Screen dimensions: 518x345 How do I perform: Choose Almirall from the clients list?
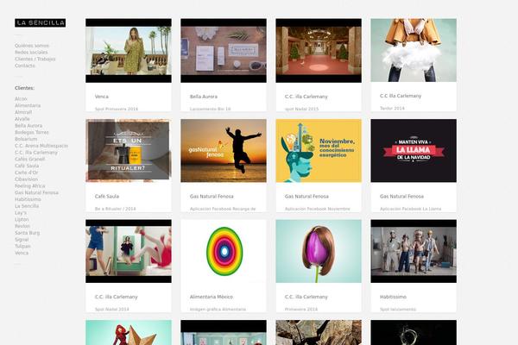pyautogui.click(x=23, y=112)
